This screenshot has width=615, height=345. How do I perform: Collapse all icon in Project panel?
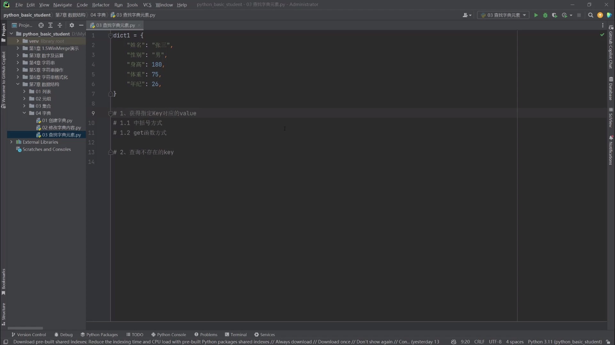(60, 25)
